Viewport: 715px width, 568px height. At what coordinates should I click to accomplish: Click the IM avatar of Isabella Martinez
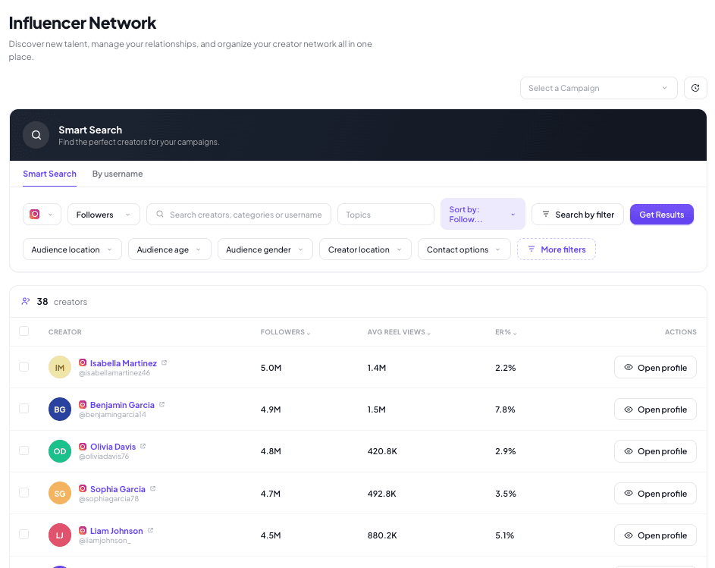pos(60,367)
